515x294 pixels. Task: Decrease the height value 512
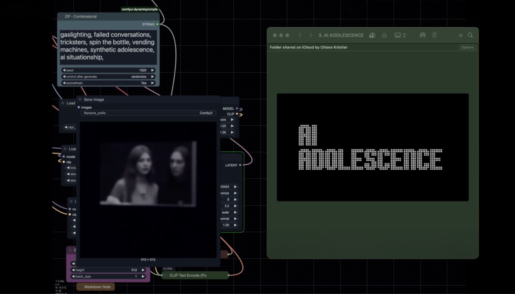[x=73, y=270]
